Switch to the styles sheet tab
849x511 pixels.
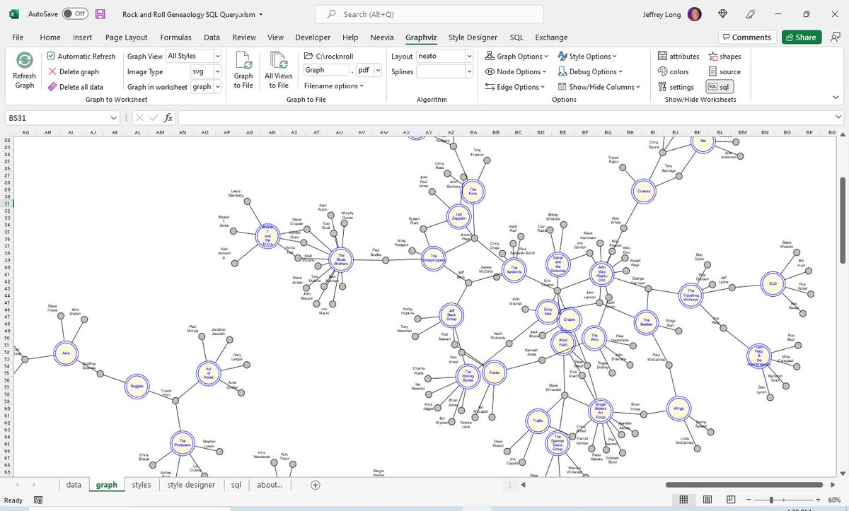141,485
